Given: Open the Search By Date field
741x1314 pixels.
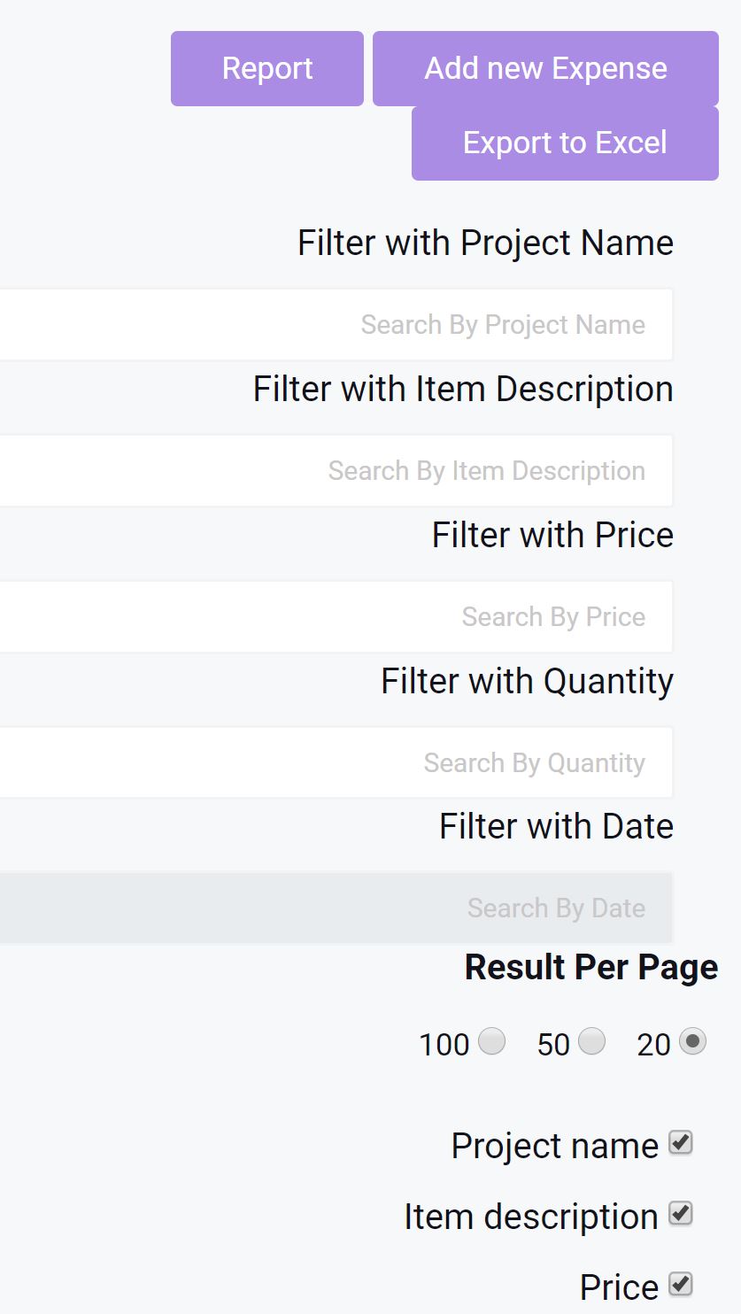Looking at the screenshot, I should 336,908.
